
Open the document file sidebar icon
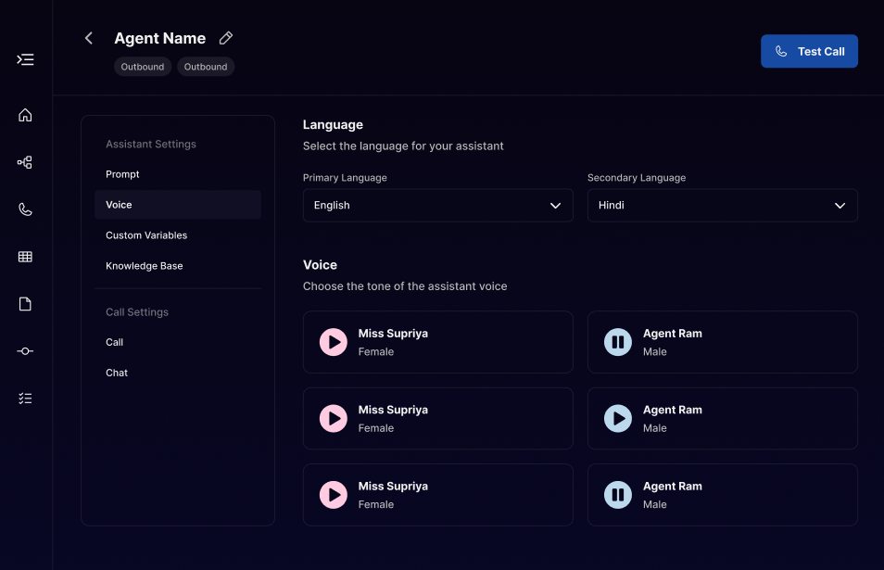(26, 304)
